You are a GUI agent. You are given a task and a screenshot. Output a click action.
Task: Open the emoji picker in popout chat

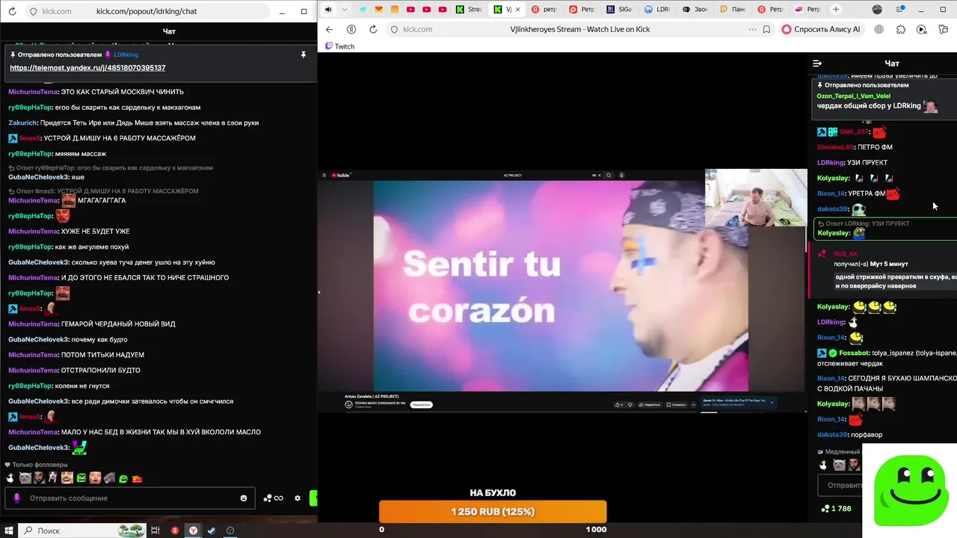244,498
